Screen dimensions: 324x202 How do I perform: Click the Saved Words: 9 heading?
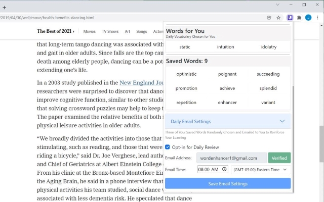[187, 61]
